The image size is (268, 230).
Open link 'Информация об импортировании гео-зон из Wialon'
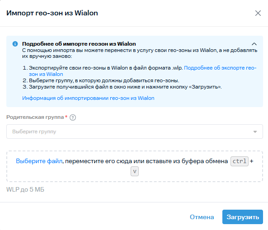pyautogui.click(x=88, y=98)
